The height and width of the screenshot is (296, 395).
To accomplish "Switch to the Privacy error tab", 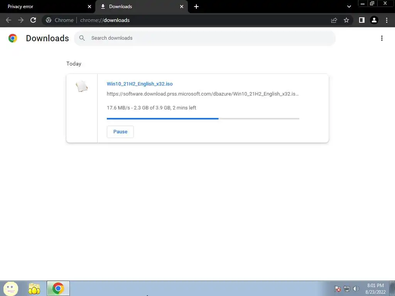I will (47, 7).
